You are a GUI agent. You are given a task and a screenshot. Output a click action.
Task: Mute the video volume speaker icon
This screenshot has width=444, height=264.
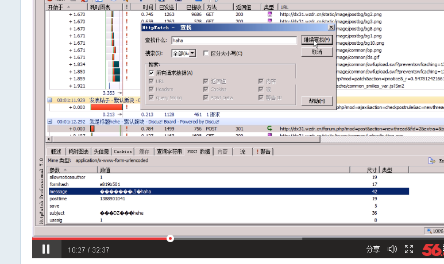click(392, 249)
